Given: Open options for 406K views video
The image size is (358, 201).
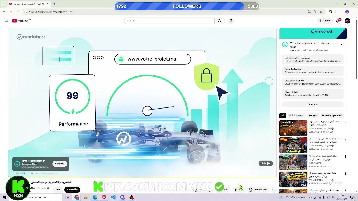Looking at the screenshot, I should click(345, 173).
